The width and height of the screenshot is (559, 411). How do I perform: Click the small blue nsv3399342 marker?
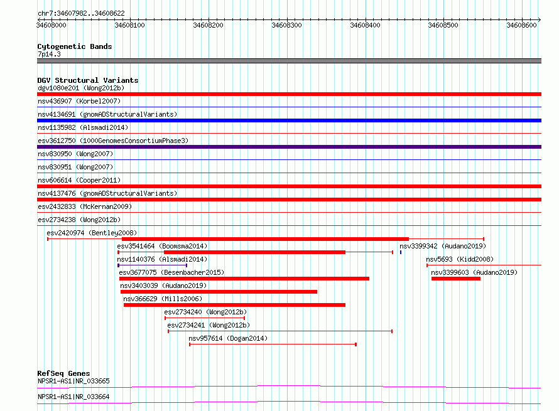click(x=401, y=252)
